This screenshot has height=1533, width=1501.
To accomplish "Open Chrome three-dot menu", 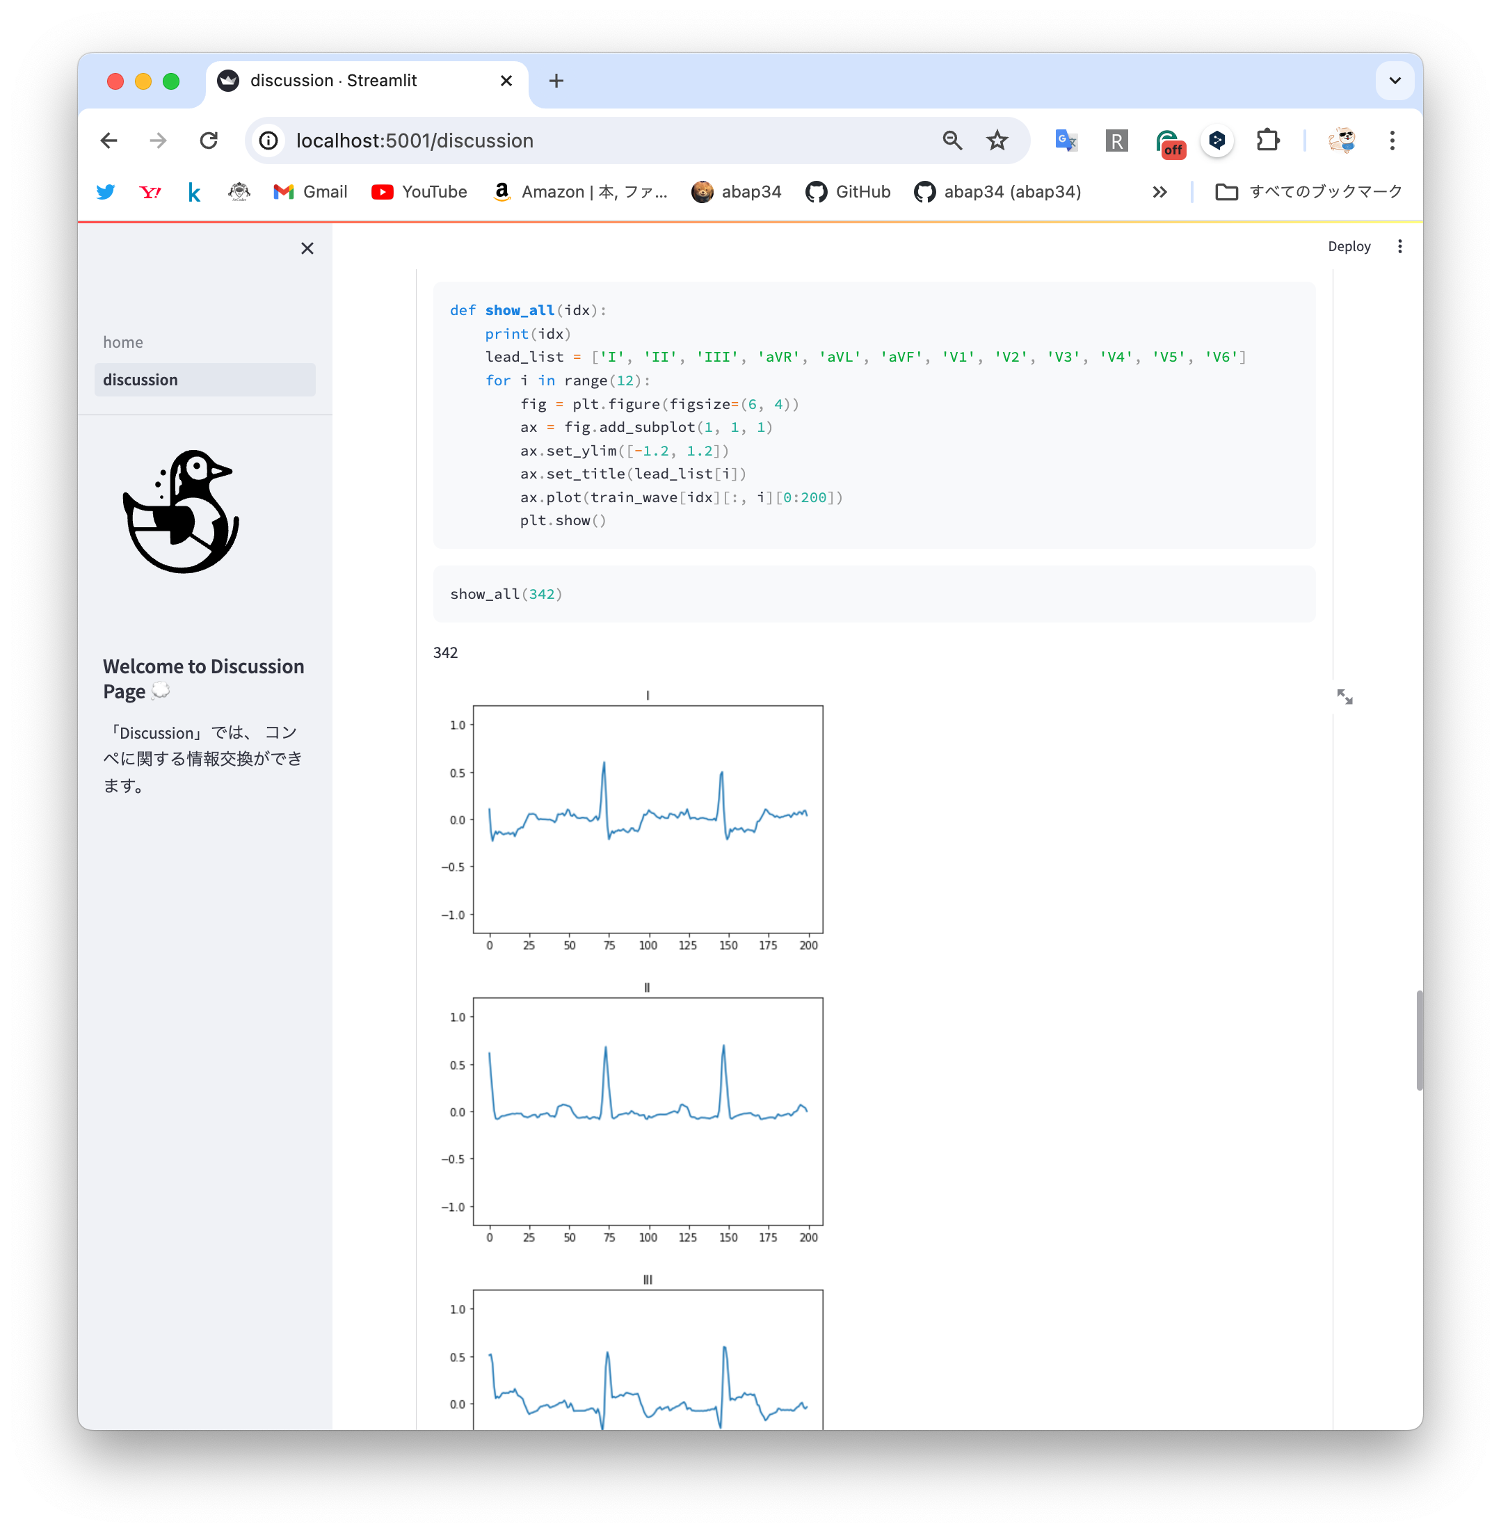I will (1392, 141).
